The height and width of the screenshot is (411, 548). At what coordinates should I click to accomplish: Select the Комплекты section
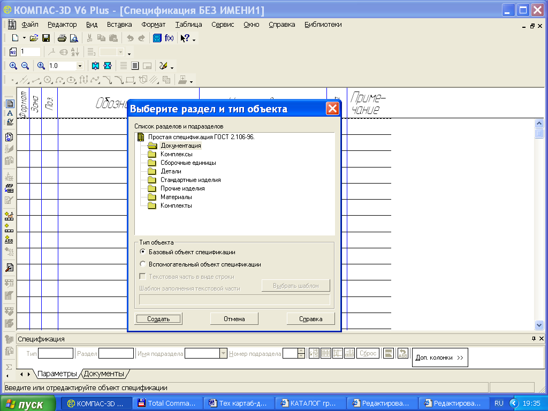[x=176, y=205]
